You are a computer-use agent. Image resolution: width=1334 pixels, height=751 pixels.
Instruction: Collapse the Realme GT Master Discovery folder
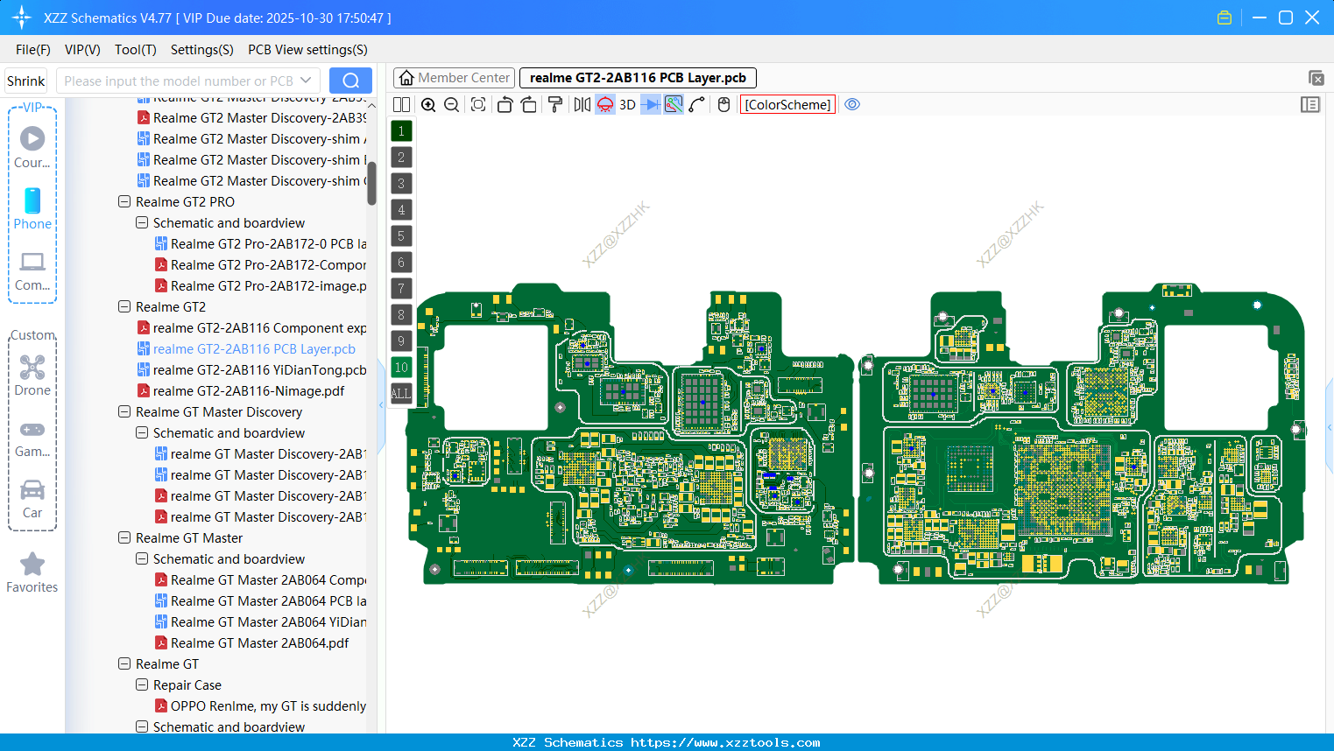[124, 412]
